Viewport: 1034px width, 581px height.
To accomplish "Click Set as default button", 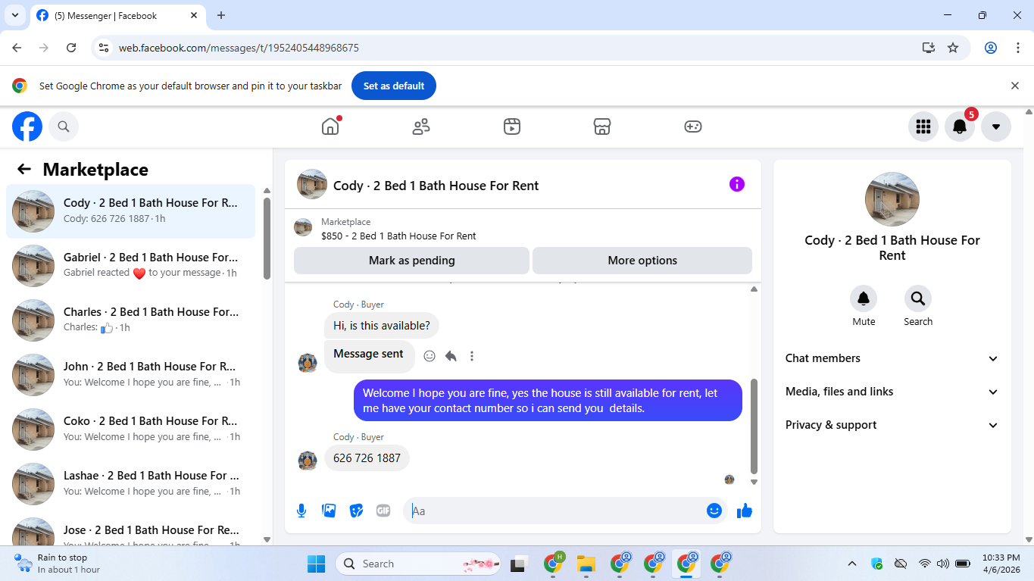I will 393,86.
